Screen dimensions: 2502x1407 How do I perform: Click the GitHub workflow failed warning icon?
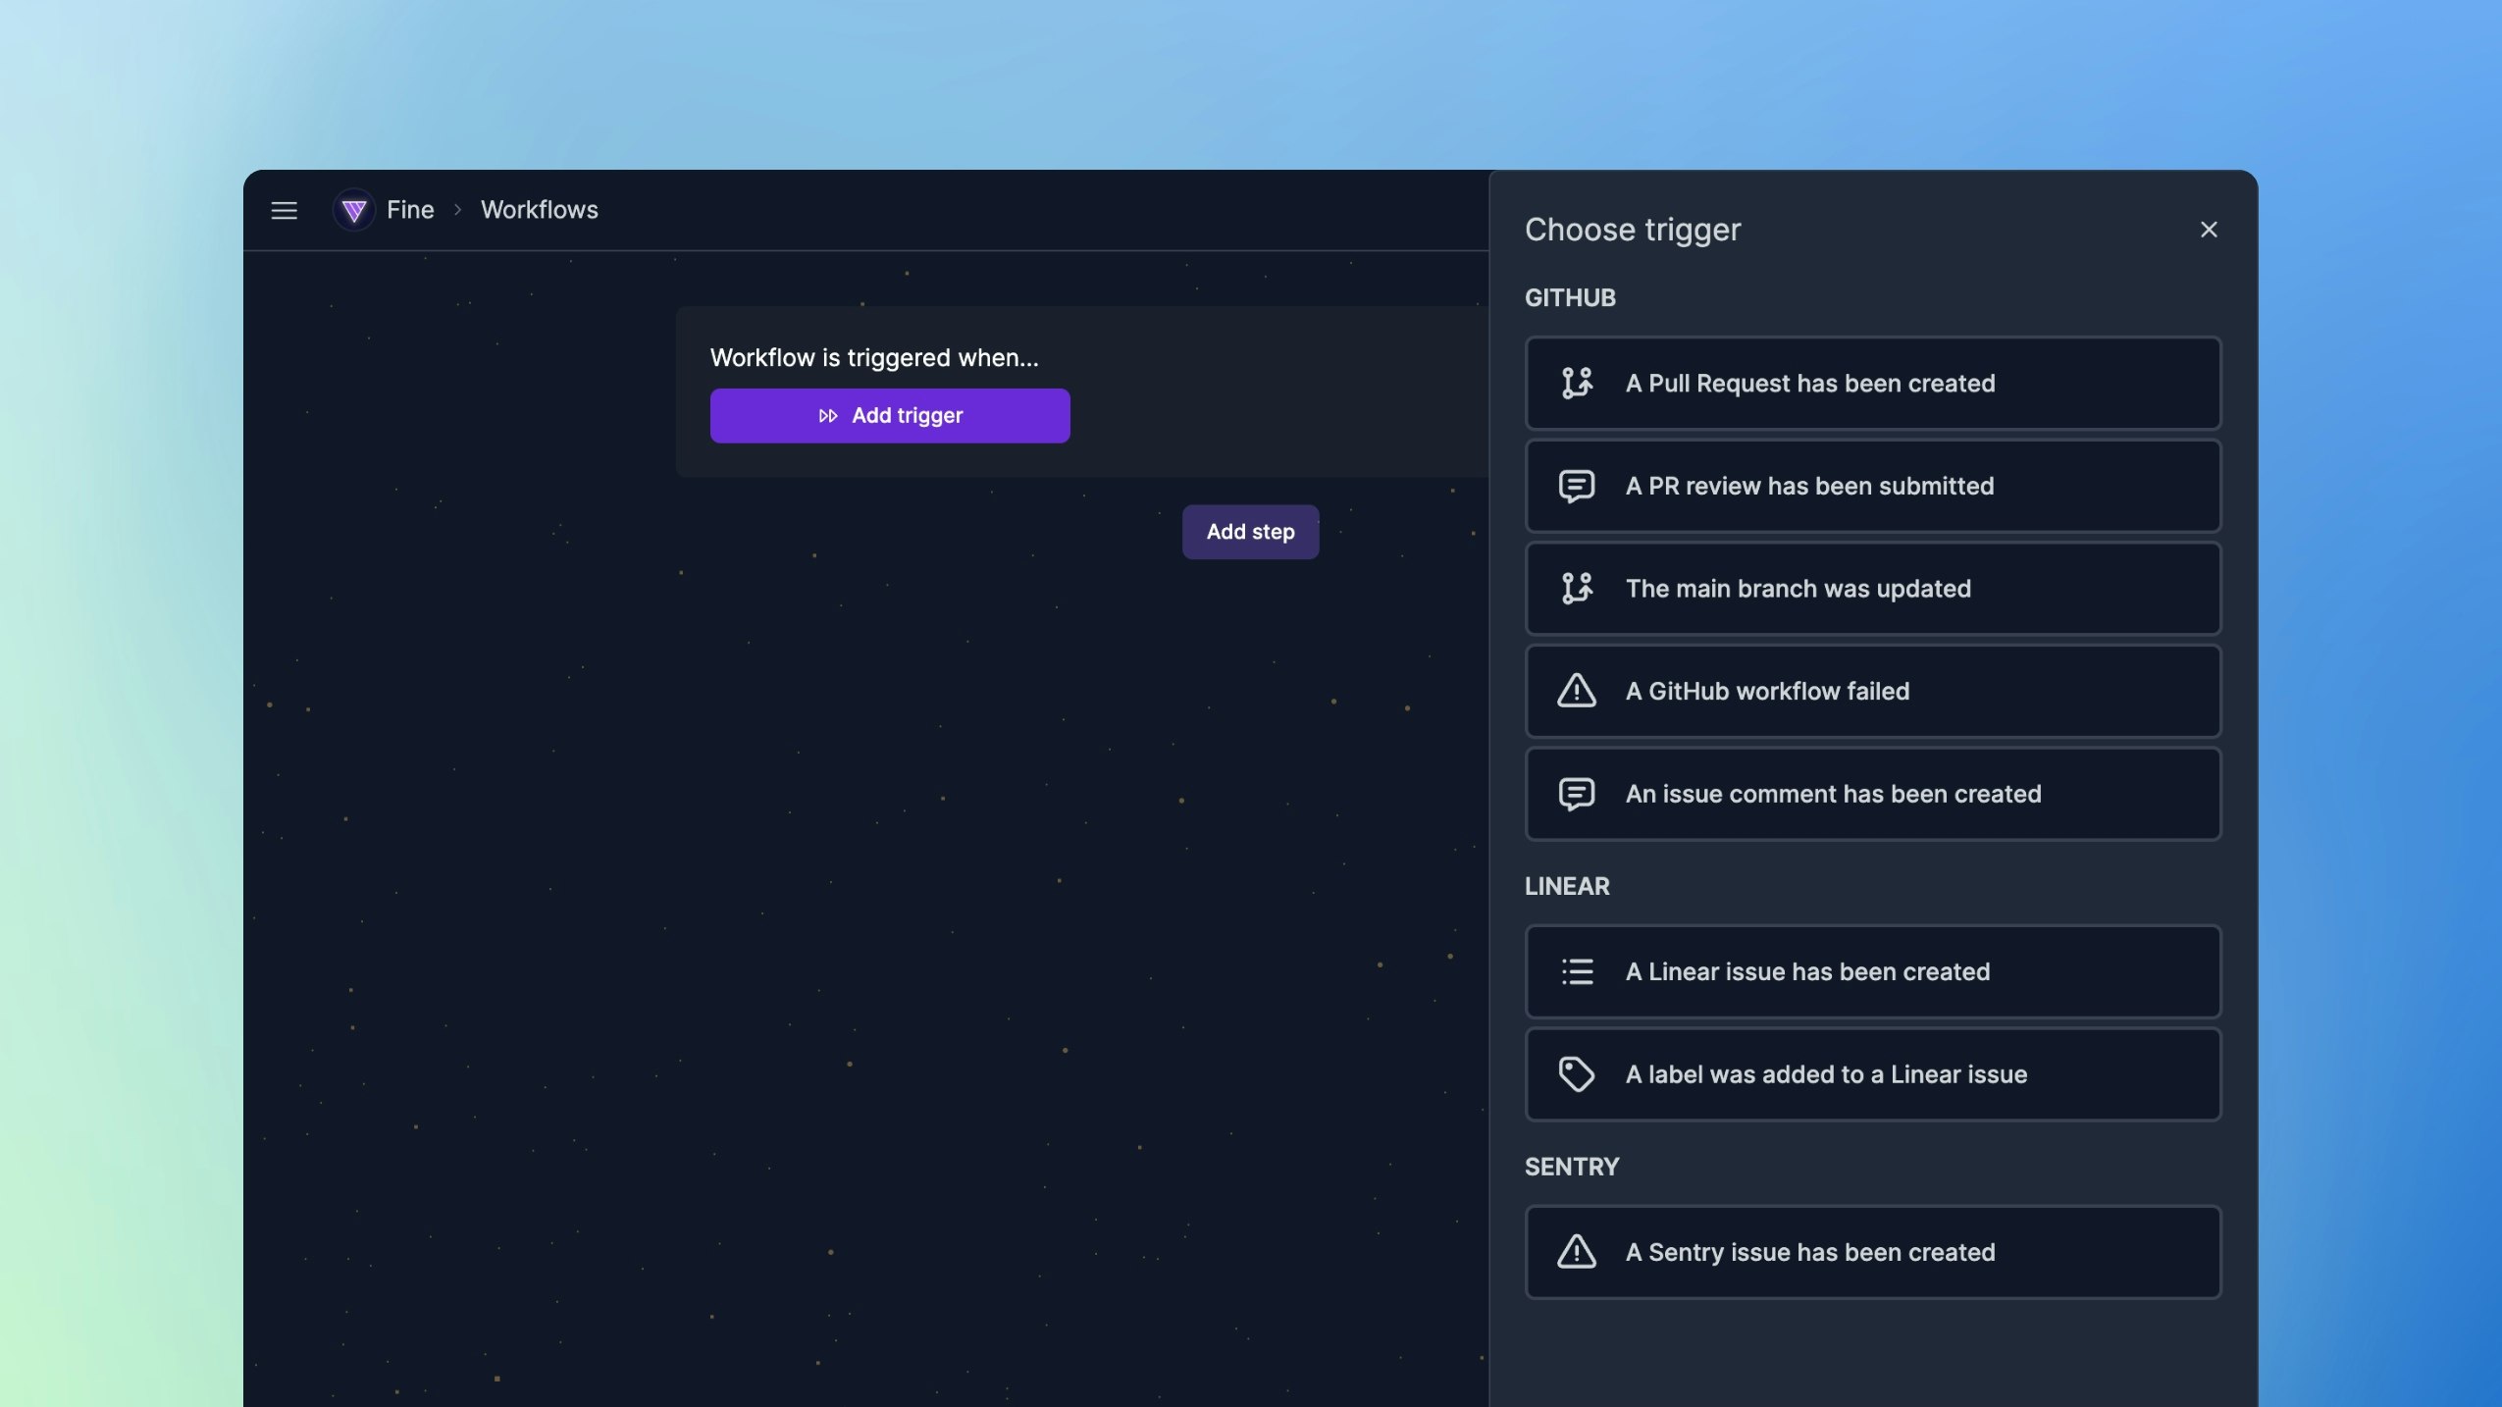click(x=1577, y=691)
